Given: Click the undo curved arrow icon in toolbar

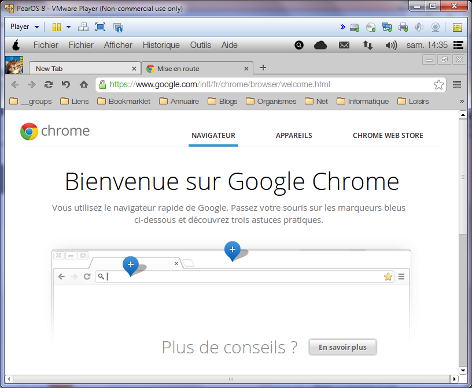Looking at the screenshot, I should coord(65,85).
